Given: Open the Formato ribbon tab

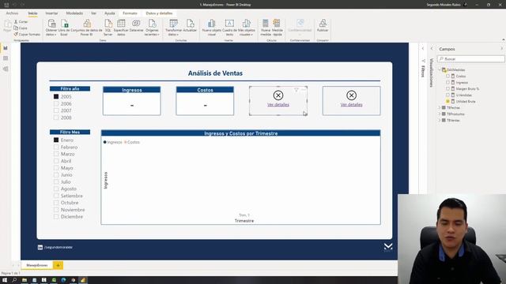Looking at the screenshot, I should click(130, 13).
